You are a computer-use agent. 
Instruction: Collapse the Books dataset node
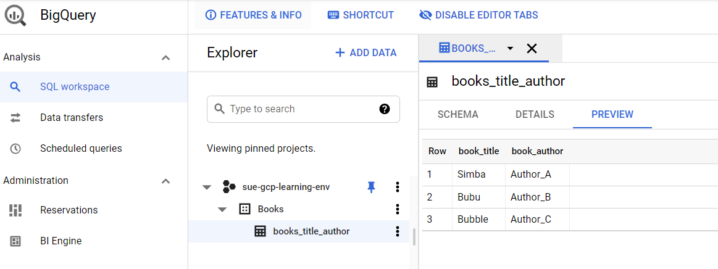(x=222, y=210)
